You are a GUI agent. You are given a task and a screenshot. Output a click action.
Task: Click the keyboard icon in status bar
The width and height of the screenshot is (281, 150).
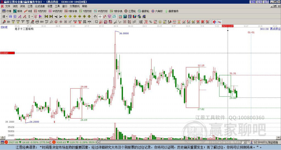[x=2, y=142]
